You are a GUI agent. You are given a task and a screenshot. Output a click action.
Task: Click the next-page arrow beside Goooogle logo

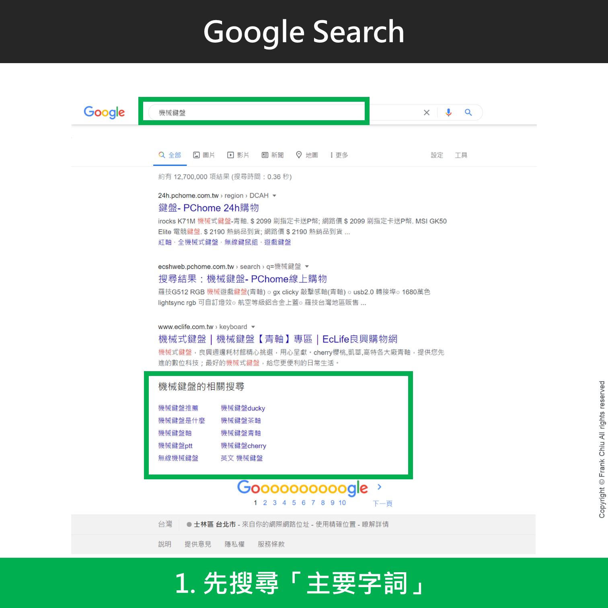379,487
